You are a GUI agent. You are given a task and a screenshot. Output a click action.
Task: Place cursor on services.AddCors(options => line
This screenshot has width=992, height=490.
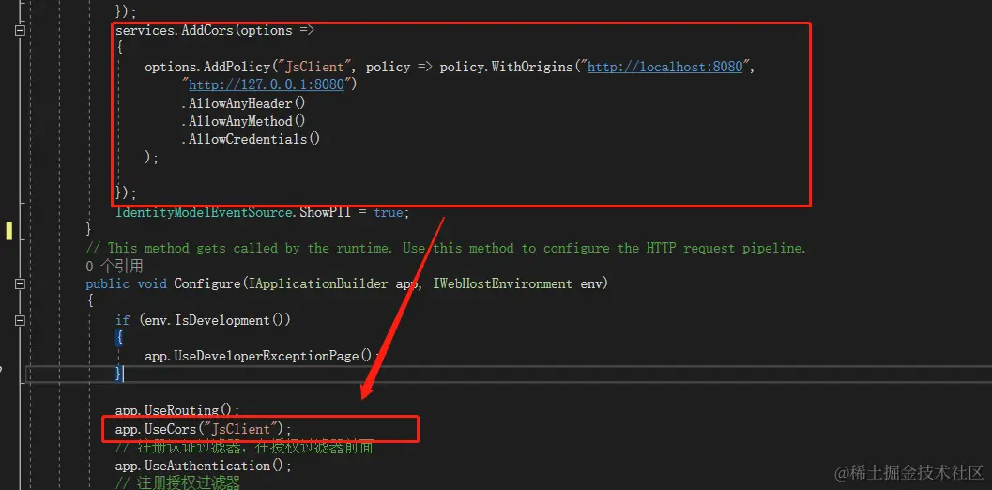pyautogui.click(x=215, y=30)
